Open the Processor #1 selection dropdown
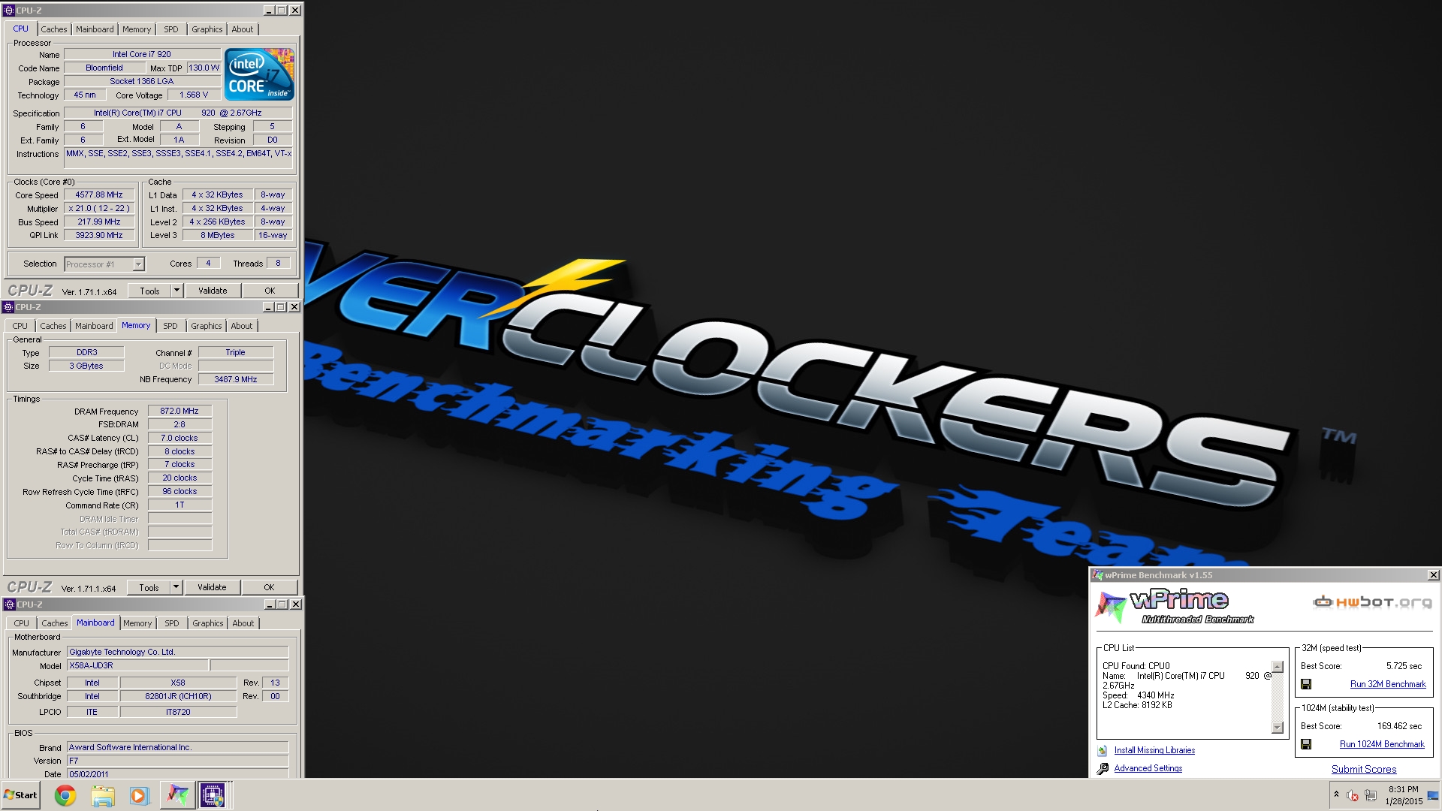1442x811 pixels. [138, 264]
